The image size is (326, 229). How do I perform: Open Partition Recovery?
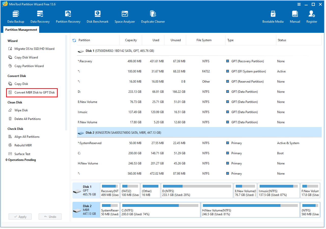click(x=68, y=17)
